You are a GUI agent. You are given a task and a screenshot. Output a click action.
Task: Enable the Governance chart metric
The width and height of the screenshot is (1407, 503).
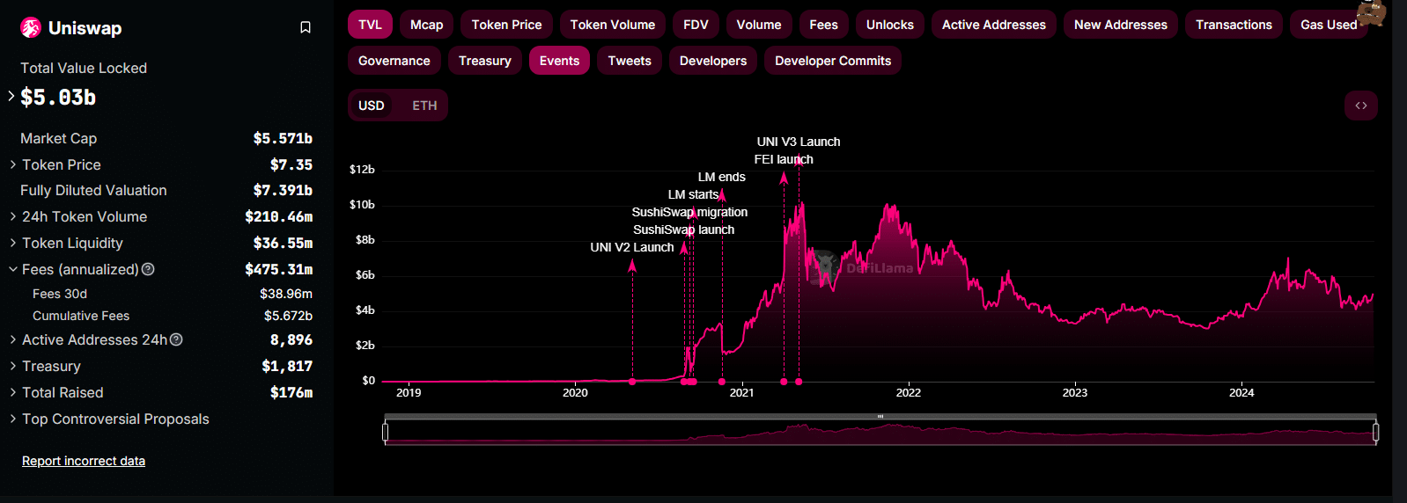coord(394,61)
